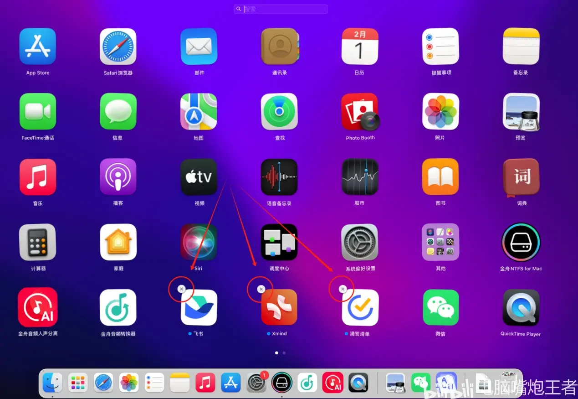Launch the 词典 dictionary app
Image resolution: width=578 pixels, height=399 pixels.
521,178
